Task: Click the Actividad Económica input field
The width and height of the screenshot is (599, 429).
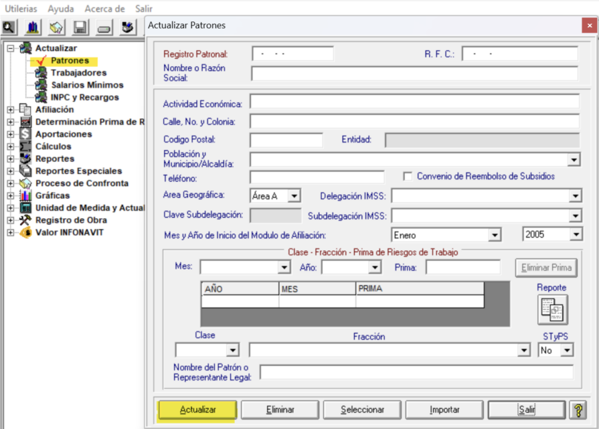Action: (x=415, y=102)
